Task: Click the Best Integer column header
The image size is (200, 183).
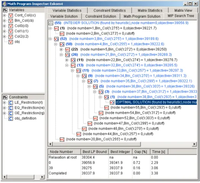Action: coord(120,152)
